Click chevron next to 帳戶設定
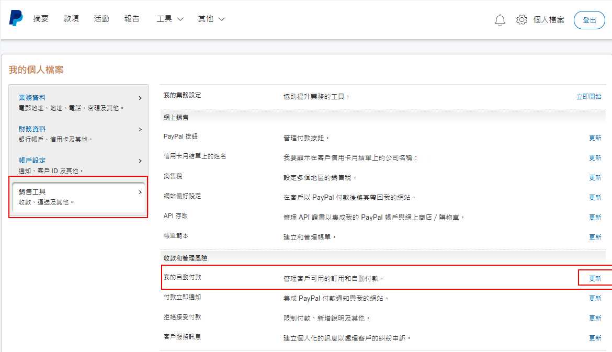This screenshot has height=352, width=612. tap(140, 161)
